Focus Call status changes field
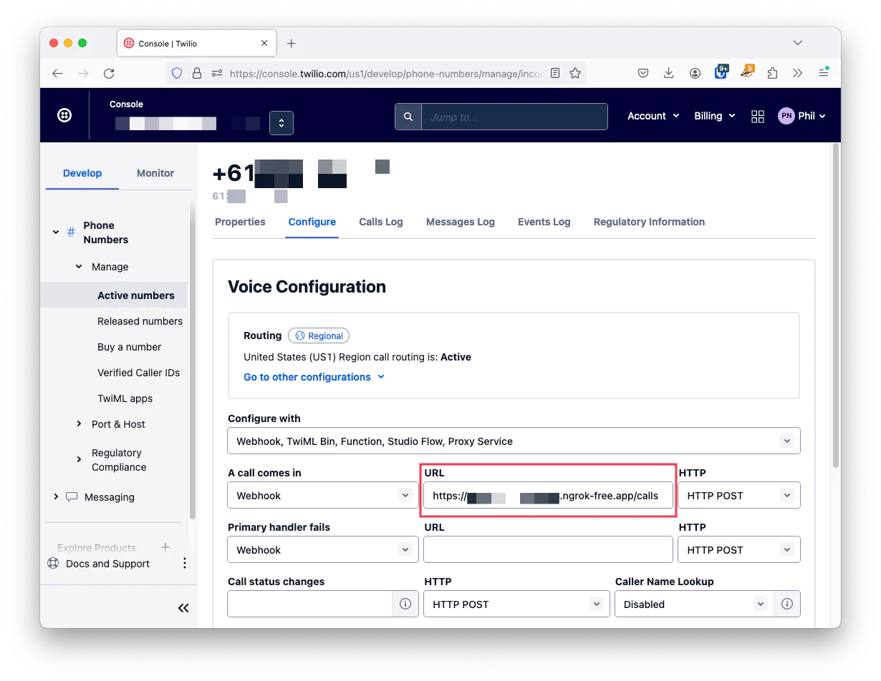The image size is (881, 681). [309, 604]
